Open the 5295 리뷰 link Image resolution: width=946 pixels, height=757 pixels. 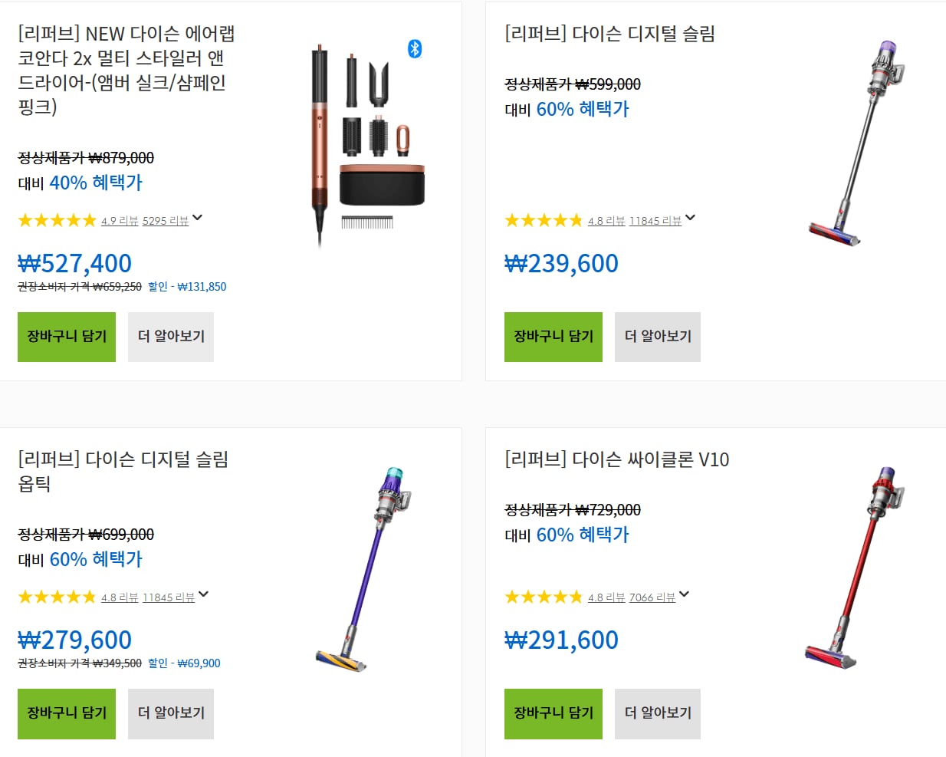(x=166, y=221)
